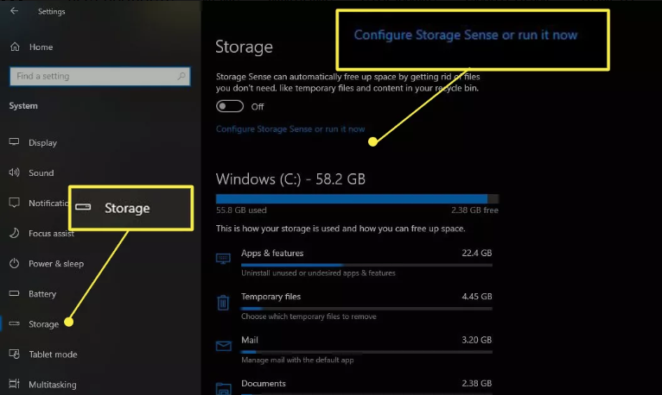This screenshot has height=395, width=662.
Task: Click the Notifications speech bubble icon
Action: click(x=15, y=203)
